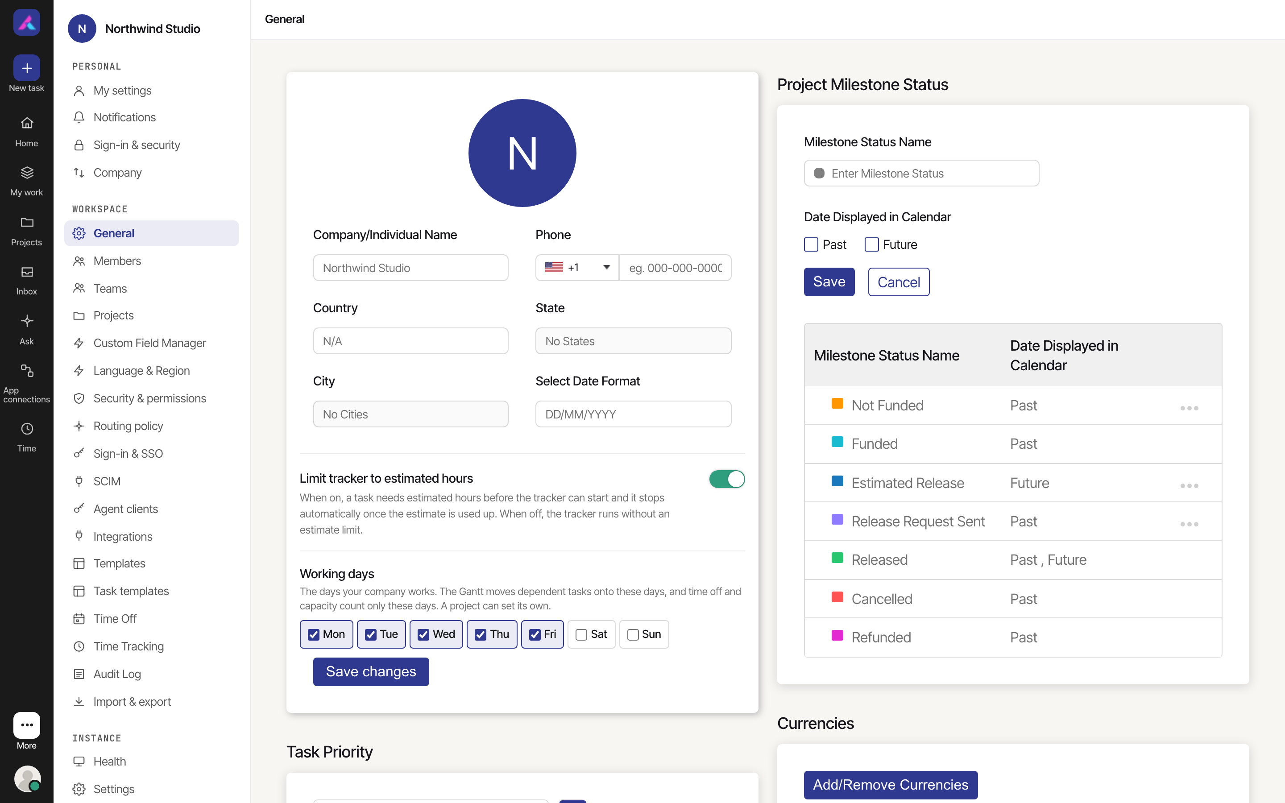Cancel the milestone status form
The image size is (1285, 803).
[899, 282]
